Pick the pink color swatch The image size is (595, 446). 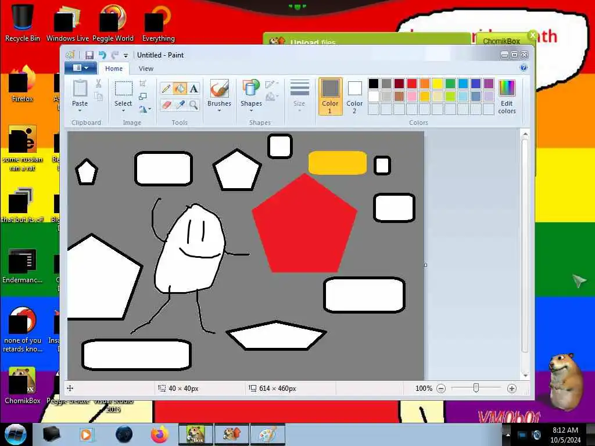[412, 96]
